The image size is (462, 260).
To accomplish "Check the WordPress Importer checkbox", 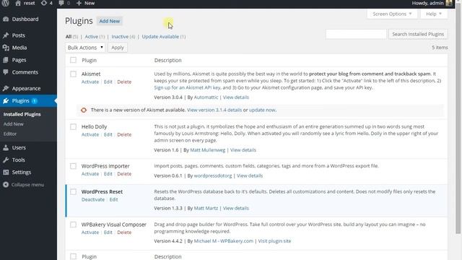I will tap(73, 166).
